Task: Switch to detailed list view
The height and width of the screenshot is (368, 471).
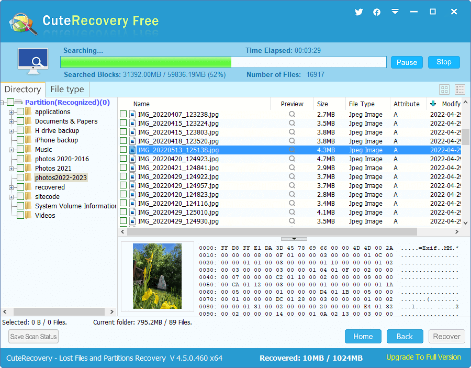Action: click(x=460, y=89)
